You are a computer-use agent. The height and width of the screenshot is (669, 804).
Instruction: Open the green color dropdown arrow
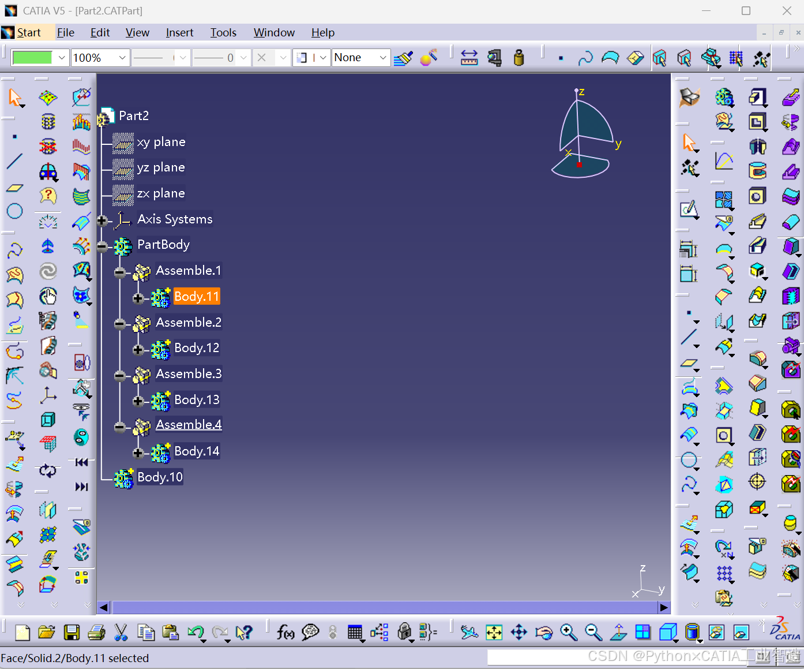click(x=62, y=58)
